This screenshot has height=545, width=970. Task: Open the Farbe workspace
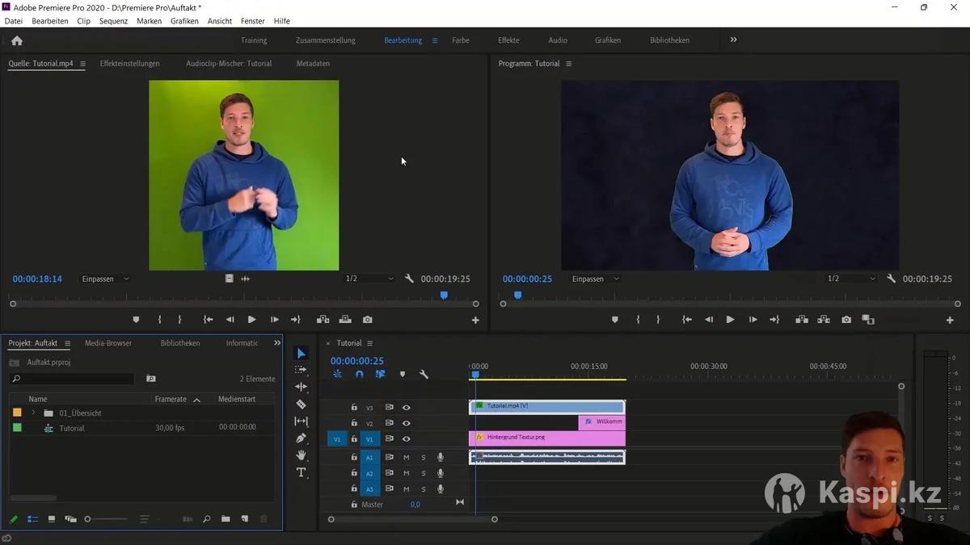click(460, 40)
